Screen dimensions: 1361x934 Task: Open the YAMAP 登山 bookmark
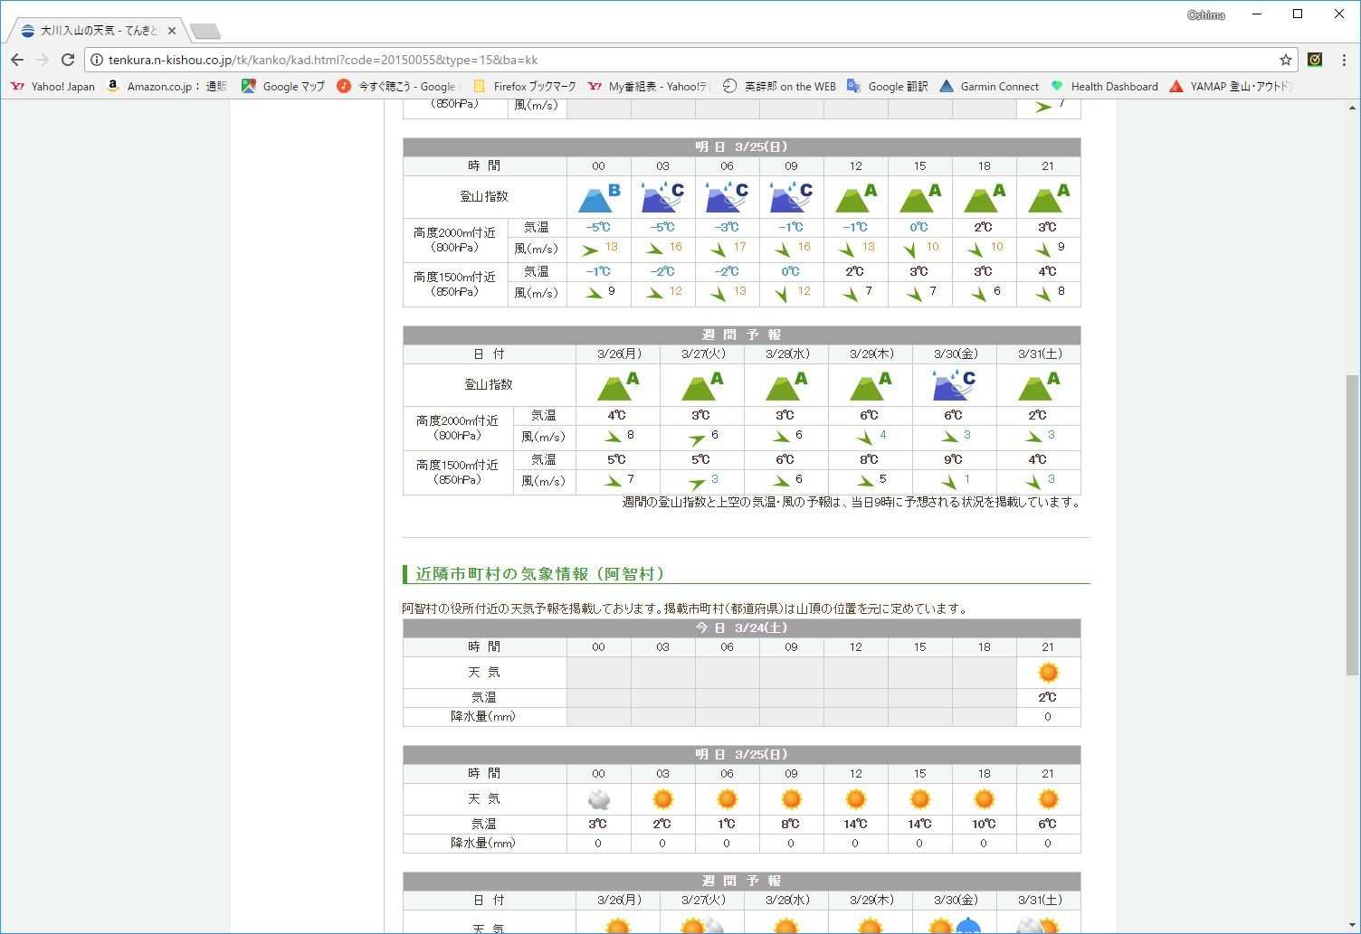click(1231, 87)
